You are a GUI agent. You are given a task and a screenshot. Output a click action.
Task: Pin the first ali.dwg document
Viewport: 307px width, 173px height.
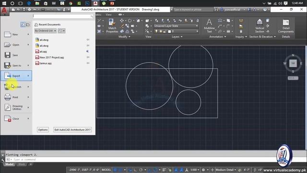coord(88,39)
